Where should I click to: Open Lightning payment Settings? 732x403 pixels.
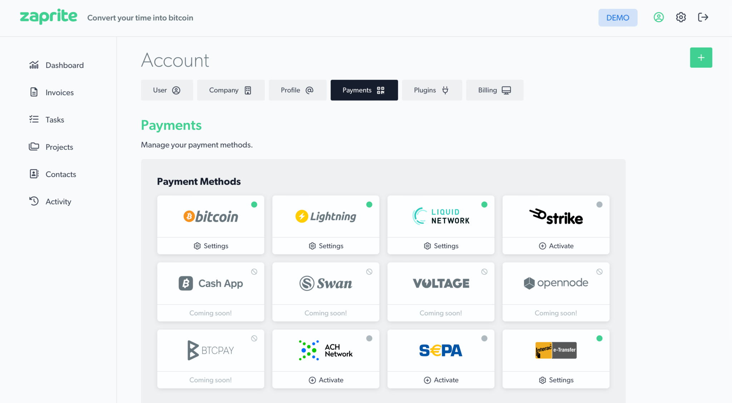[326, 246]
